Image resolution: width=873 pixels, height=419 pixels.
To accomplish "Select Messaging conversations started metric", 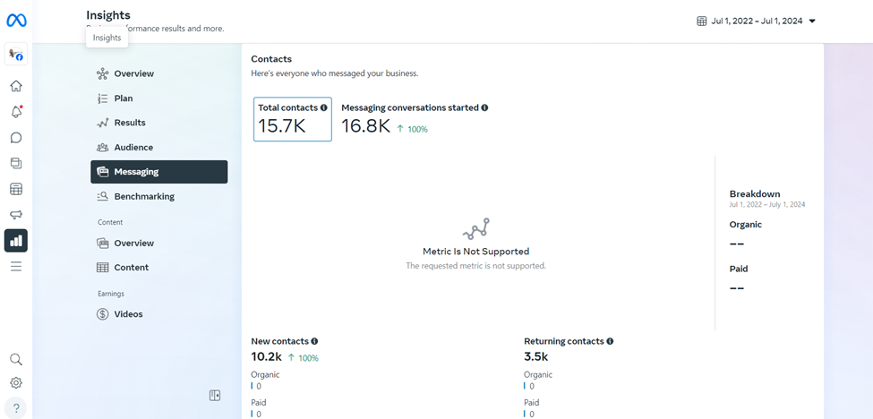I will 414,119.
